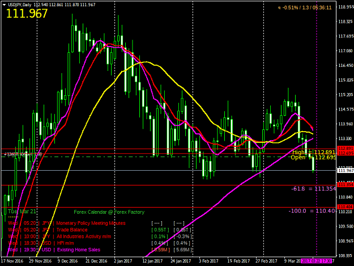Select the Monetary Policy Meeting Minutes event row
Image resolution: width=354 pixels, height=266 pixels.
click(x=67, y=223)
